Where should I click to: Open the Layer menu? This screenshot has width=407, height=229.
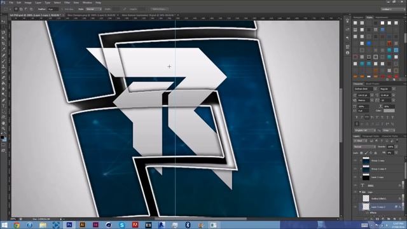[38, 3]
